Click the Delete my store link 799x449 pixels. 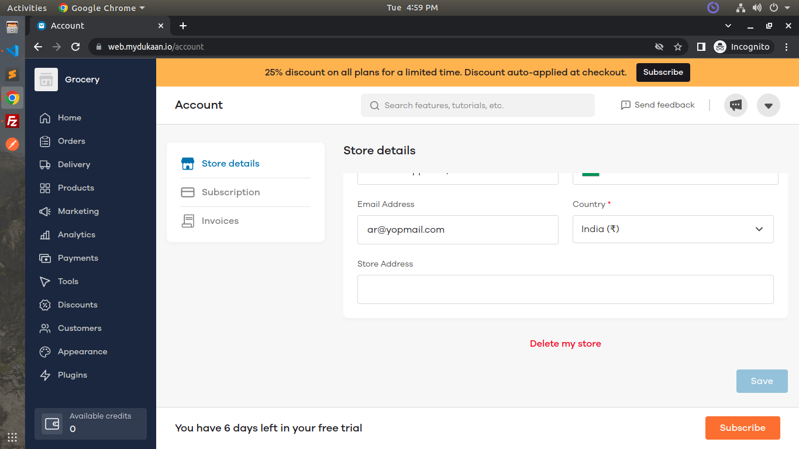click(565, 344)
